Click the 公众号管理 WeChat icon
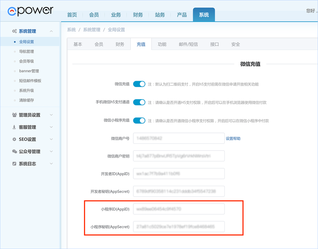Image resolution: width=318 pixels, height=249 pixels. click(x=14, y=151)
